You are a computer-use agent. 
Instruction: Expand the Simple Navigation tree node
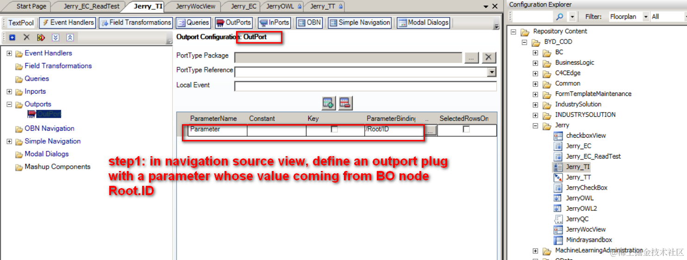(9, 141)
